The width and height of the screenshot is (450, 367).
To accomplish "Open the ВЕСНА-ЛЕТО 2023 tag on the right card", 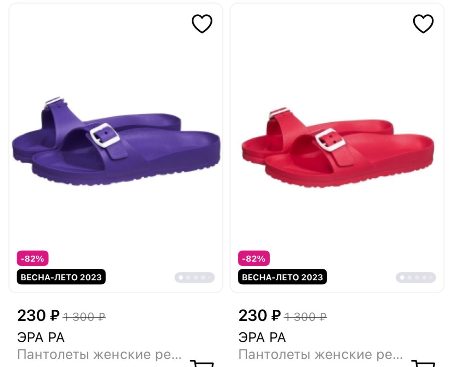I will tap(282, 277).
